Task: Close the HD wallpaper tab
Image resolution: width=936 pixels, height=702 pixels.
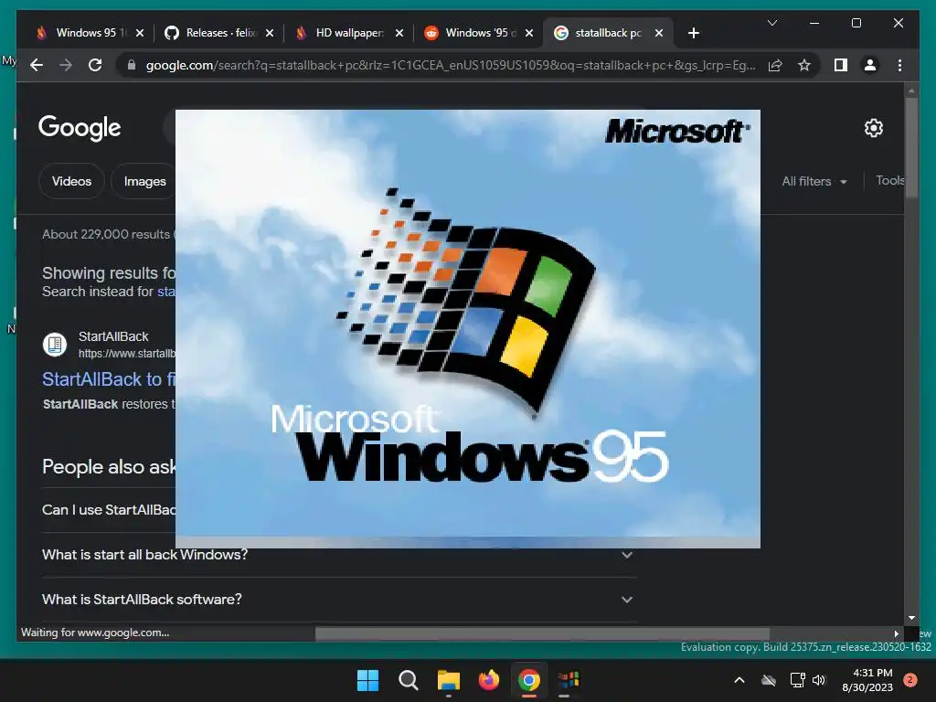Action: tap(399, 33)
